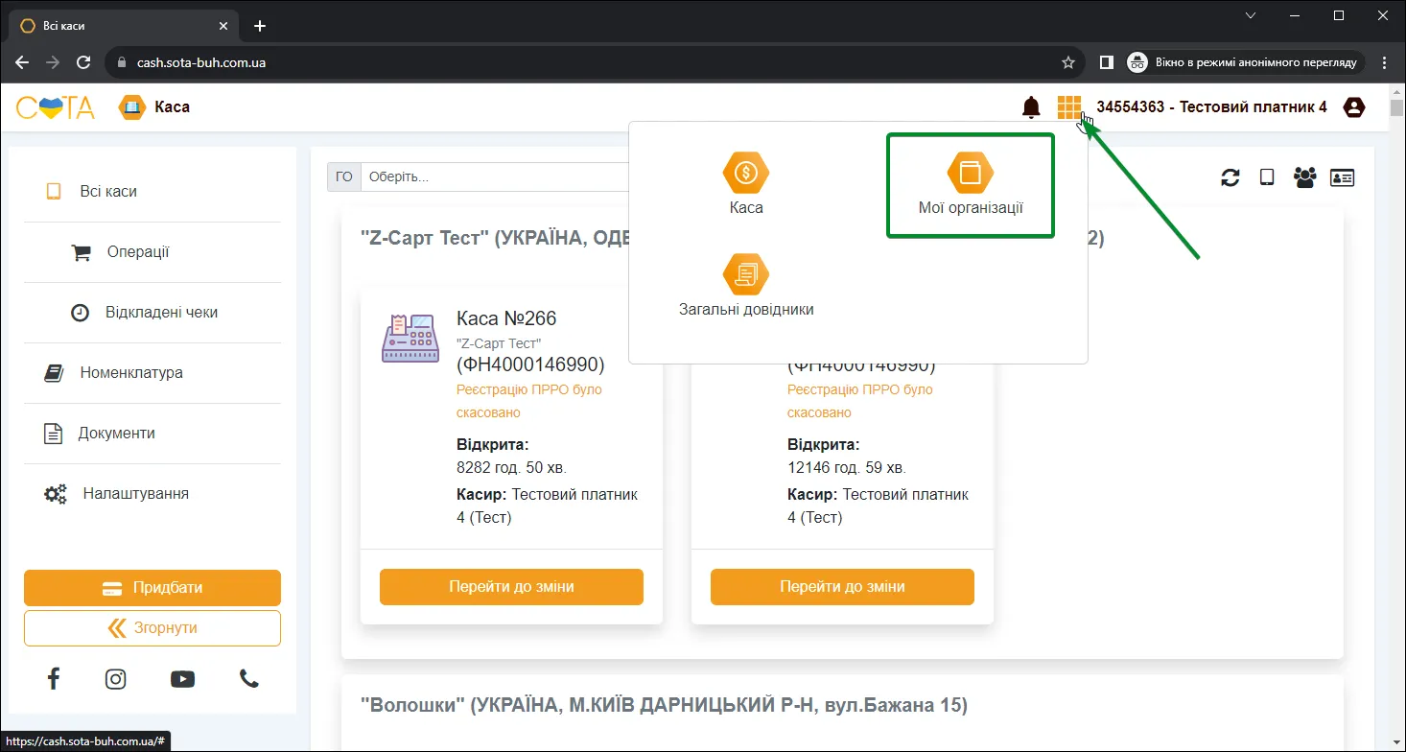This screenshot has height=752, width=1406.
Task: Reload the page in browser
Action: pos(83,62)
